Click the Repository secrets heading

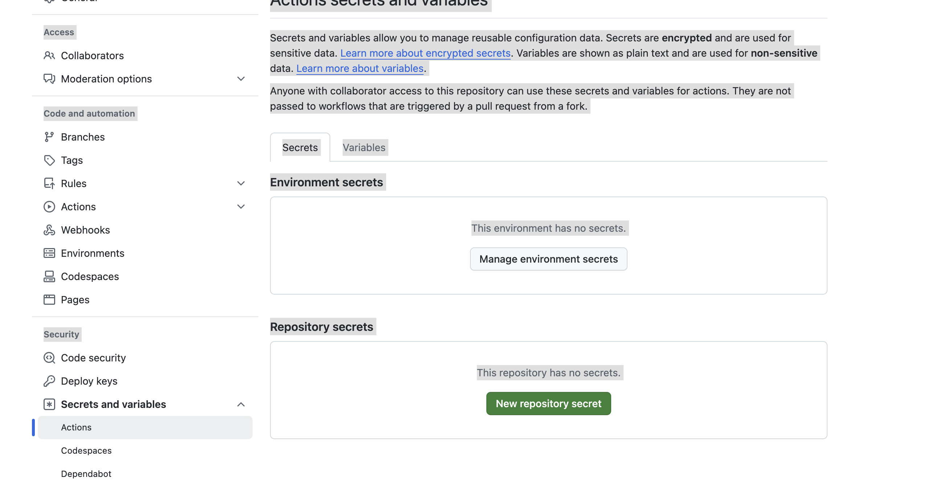(x=322, y=327)
